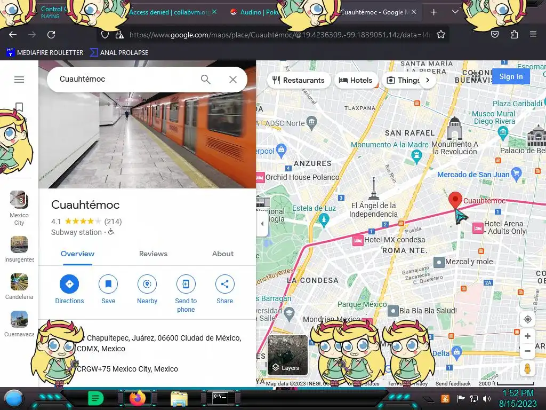Share the Cuauhtémoc location
Image resolution: width=546 pixels, height=410 pixels.
click(224, 289)
